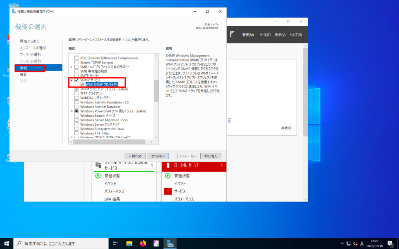The image size is (399, 249).
Task: Switch IME input mode indicator A
Action: point(362,244)
